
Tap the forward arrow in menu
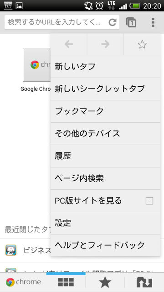pyautogui.click(x=105, y=44)
